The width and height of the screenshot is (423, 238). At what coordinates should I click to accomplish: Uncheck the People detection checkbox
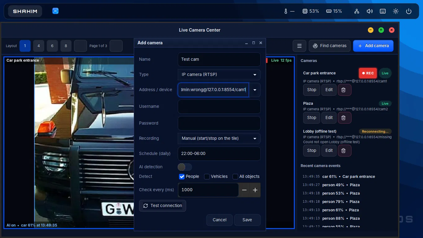[x=182, y=177]
